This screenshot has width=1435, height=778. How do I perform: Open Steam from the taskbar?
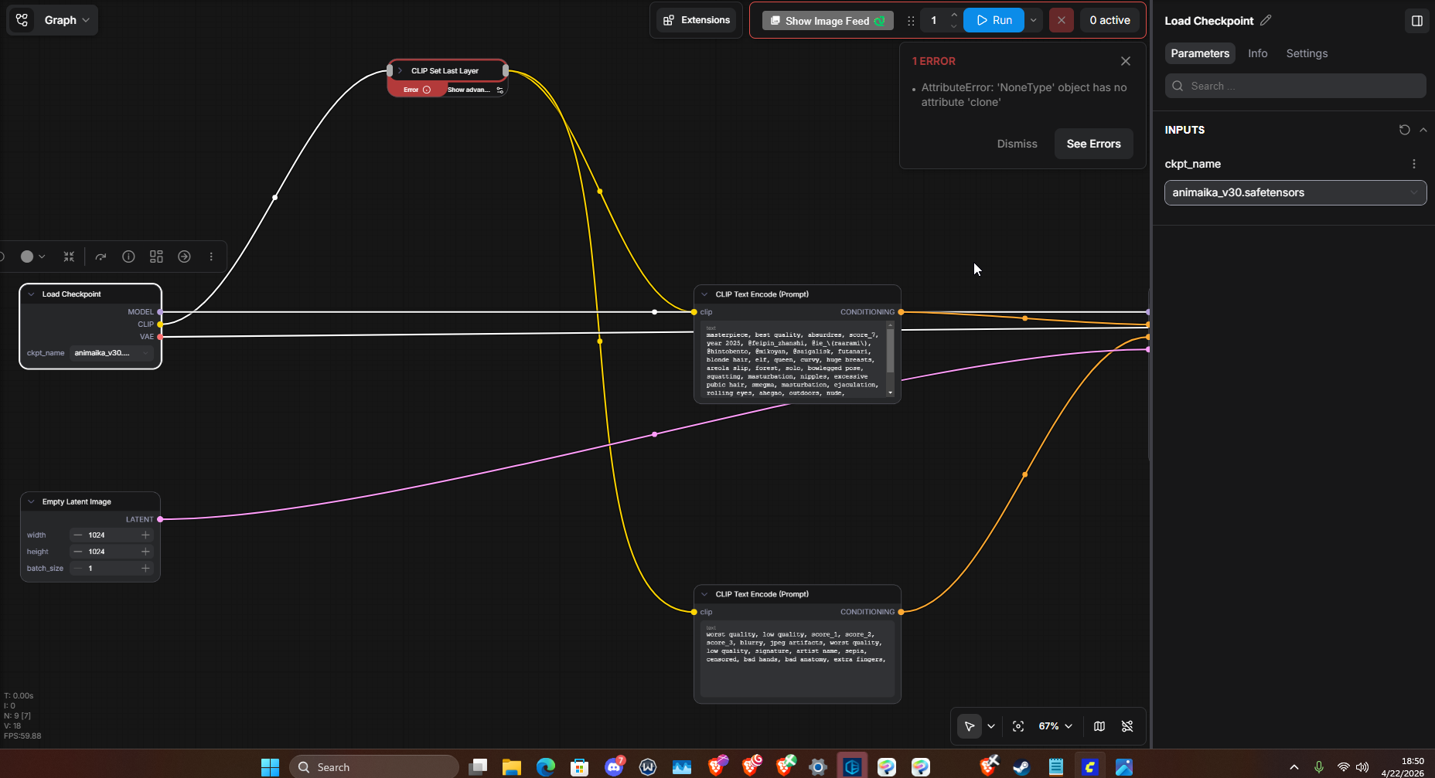coord(1021,767)
